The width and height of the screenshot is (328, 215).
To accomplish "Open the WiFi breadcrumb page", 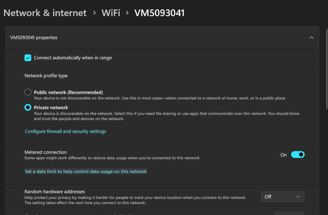I will coord(111,13).
